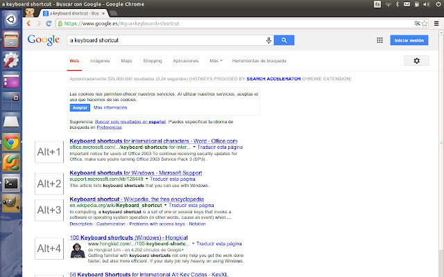Launch System Settings wrench-and-gear icon
This screenshot has height=277, width=444.
(x=11, y=60)
